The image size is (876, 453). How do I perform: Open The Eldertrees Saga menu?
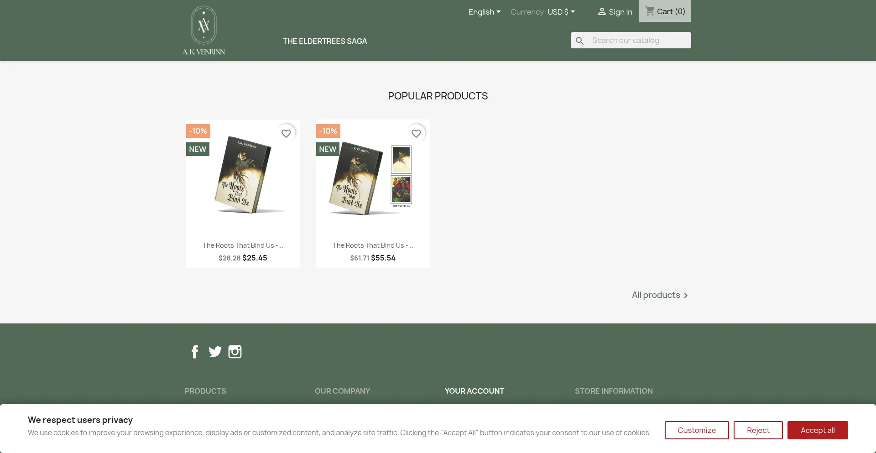click(325, 41)
